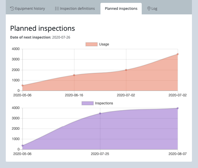Switch to Inspection definitions tab
The width and height of the screenshot is (198, 168).
click(75, 9)
